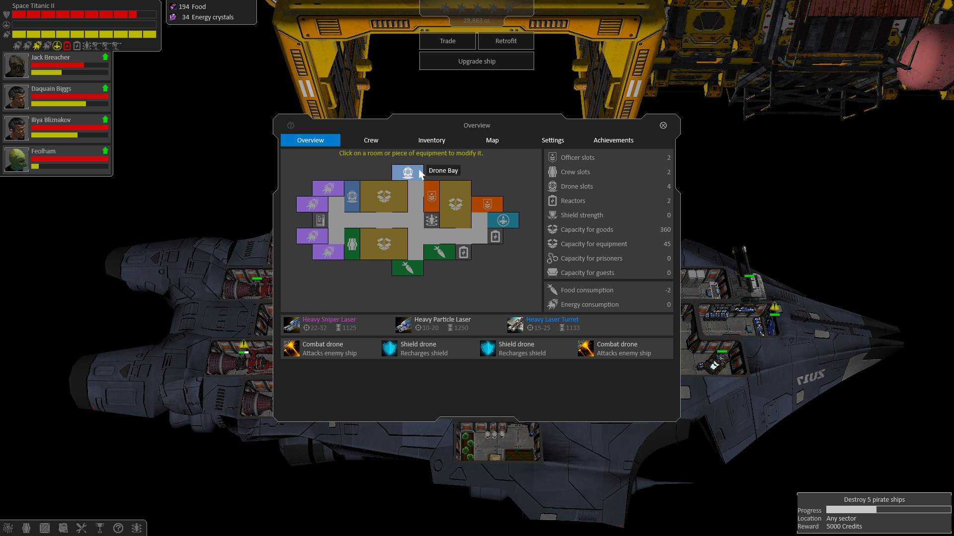
Task: Click the Drone slots icon in the overview panel
Action: pyautogui.click(x=552, y=186)
